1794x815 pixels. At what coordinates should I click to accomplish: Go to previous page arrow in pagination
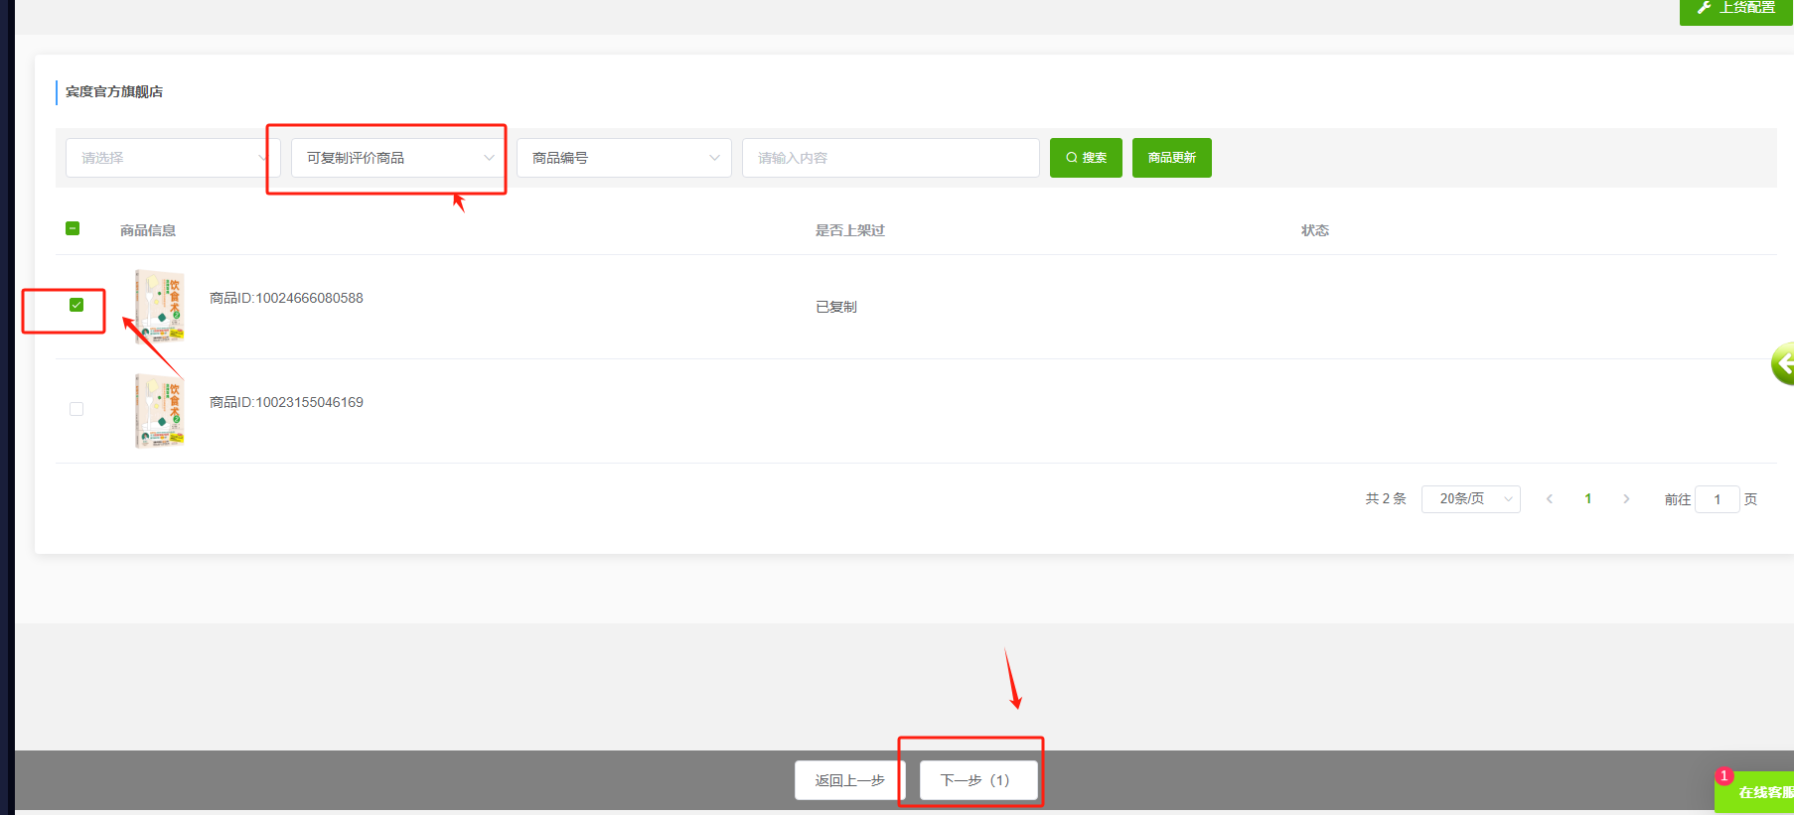pyautogui.click(x=1550, y=499)
